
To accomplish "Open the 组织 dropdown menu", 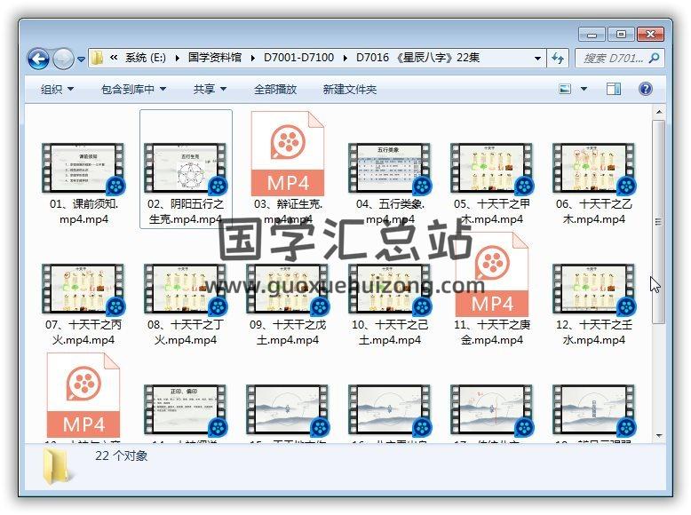I will (57, 89).
